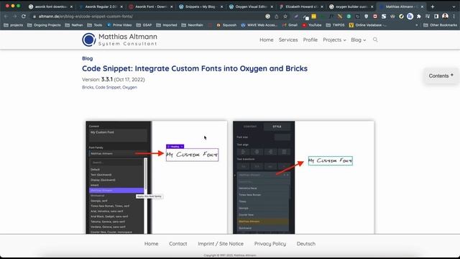
Task: Click the green circle B extension icon
Action: [349, 17]
